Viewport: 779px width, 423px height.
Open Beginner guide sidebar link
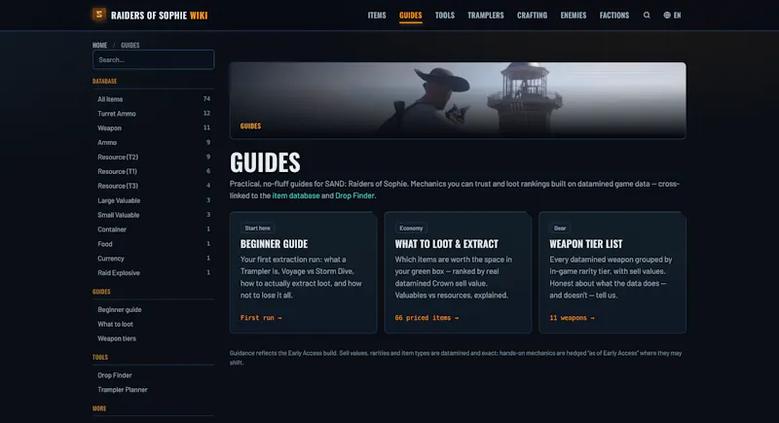click(119, 309)
